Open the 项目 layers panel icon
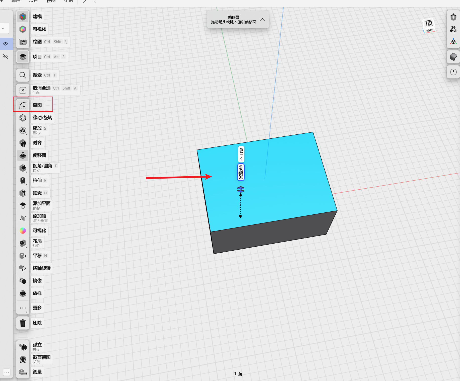Screen dimensions: 460x381 point(23,57)
